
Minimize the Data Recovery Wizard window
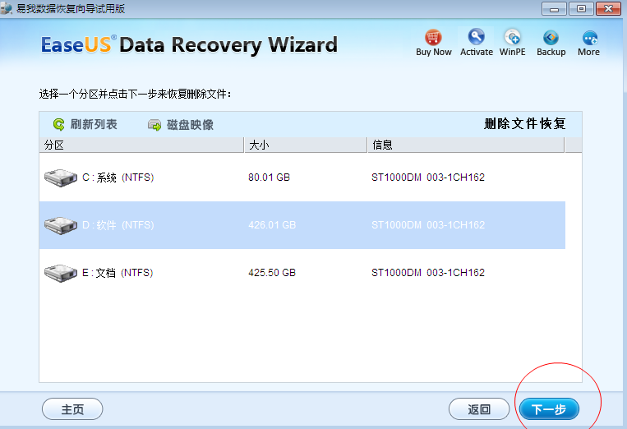click(x=556, y=8)
